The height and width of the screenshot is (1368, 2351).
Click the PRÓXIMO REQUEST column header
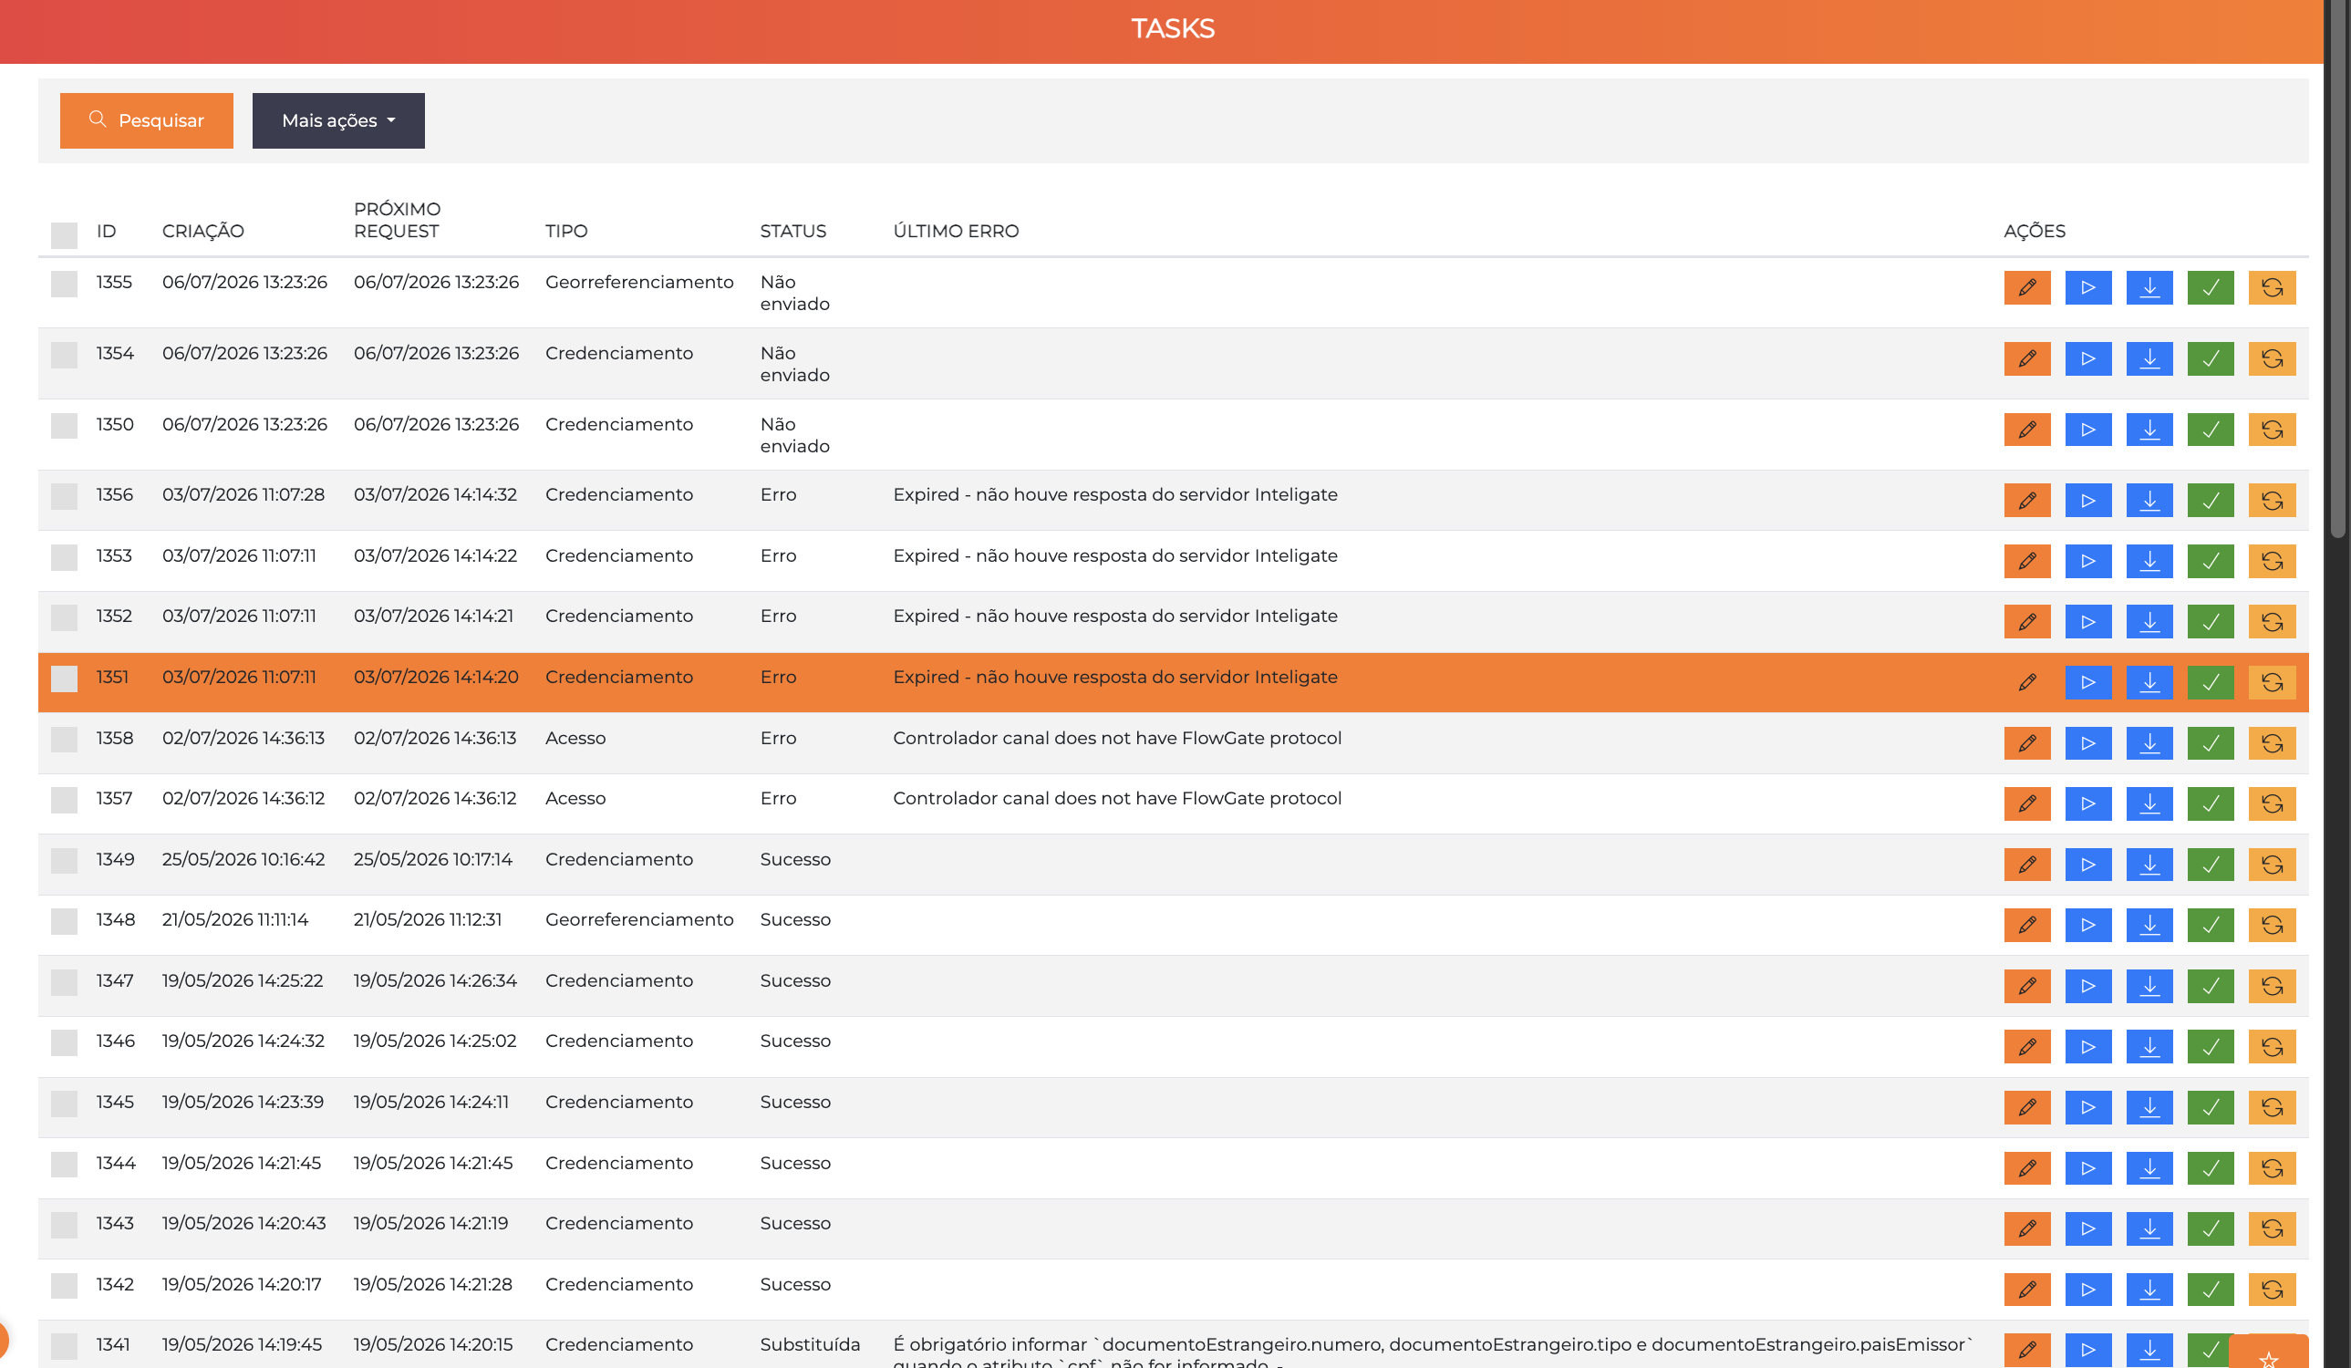(x=397, y=219)
